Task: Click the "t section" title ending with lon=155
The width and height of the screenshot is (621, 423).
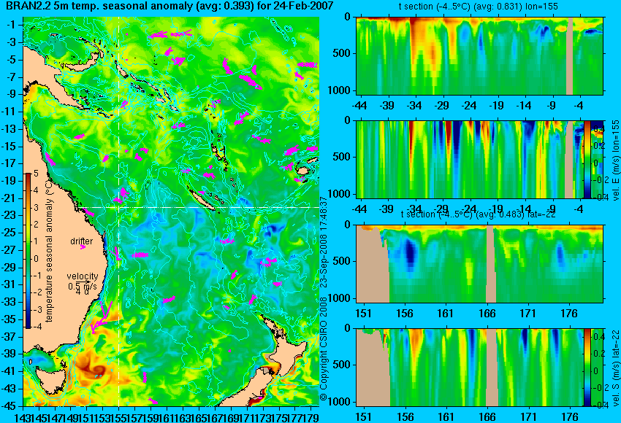Action: [x=479, y=7]
